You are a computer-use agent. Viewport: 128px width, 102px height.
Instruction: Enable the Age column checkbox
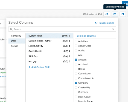(76, 55)
